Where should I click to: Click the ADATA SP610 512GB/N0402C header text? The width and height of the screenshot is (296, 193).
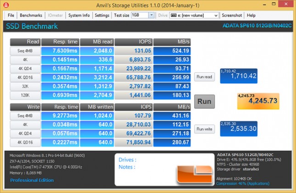click(x=257, y=26)
